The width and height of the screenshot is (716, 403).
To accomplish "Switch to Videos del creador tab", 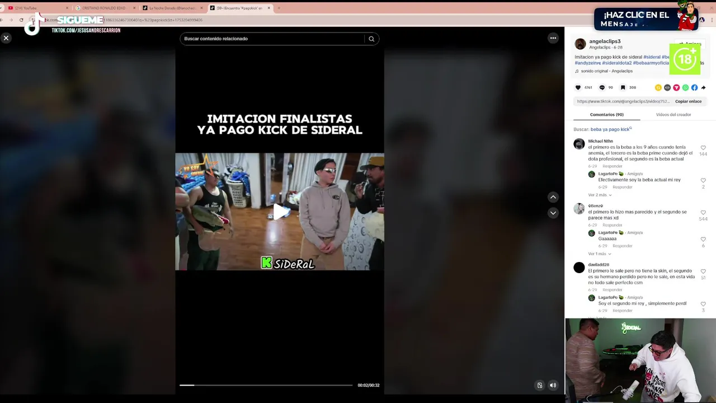I will point(673,115).
